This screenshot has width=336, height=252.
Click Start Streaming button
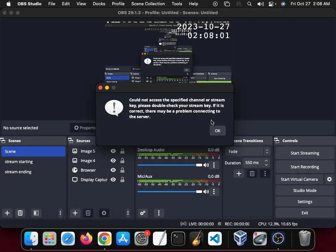click(x=305, y=153)
